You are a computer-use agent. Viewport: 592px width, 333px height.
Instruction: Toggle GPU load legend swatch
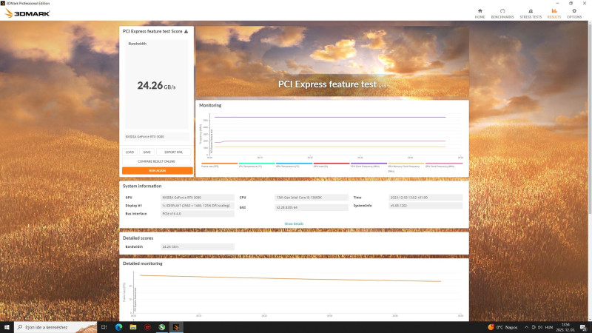(332, 164)
